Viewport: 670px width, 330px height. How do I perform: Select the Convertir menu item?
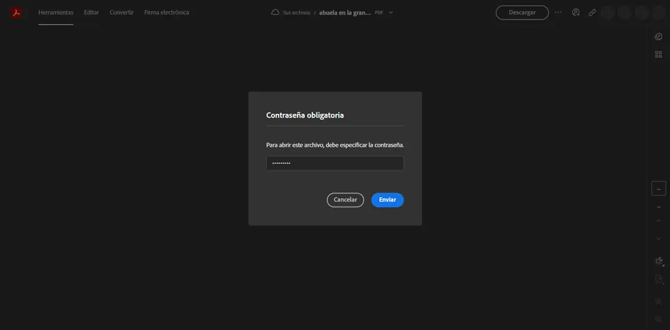click(122, 12)
